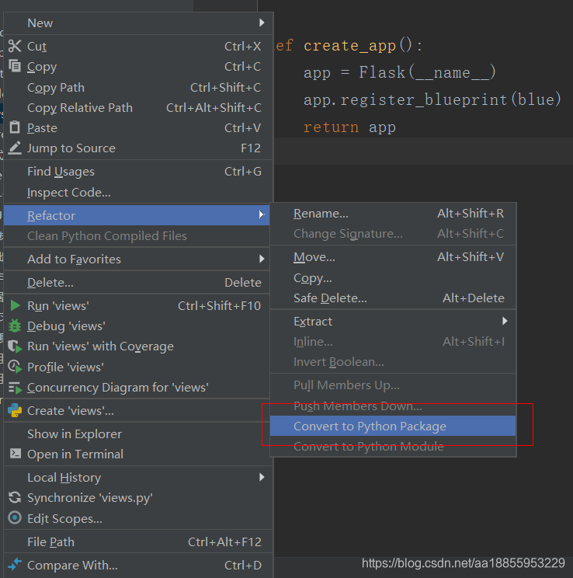573x578 pixels.
Task: Select Safe Delete... entry
Action: click(393, 298)
